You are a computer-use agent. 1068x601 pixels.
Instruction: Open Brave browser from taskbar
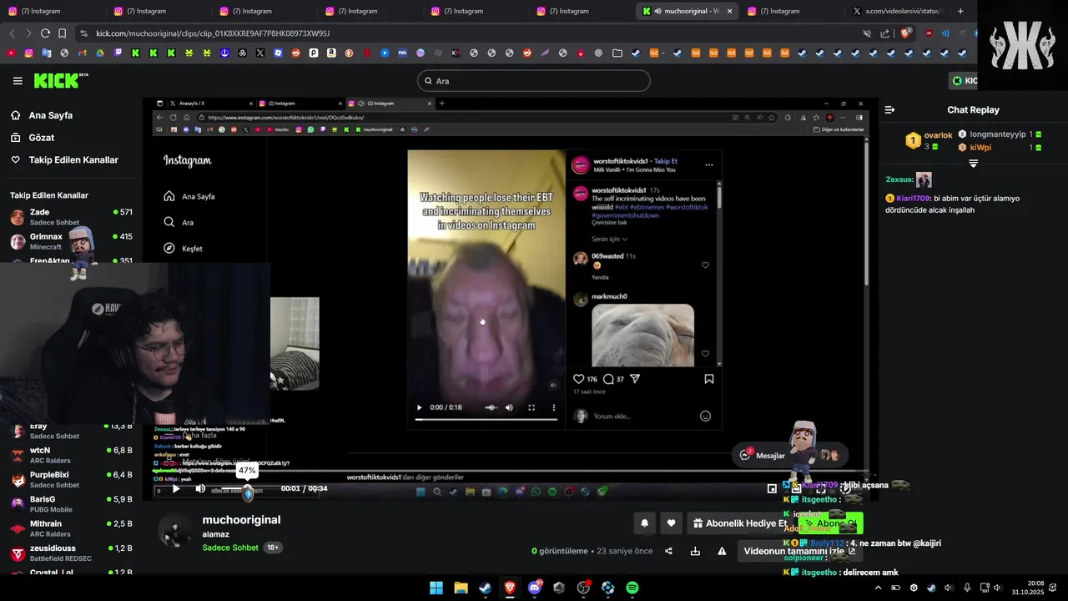tap(510, 588)
